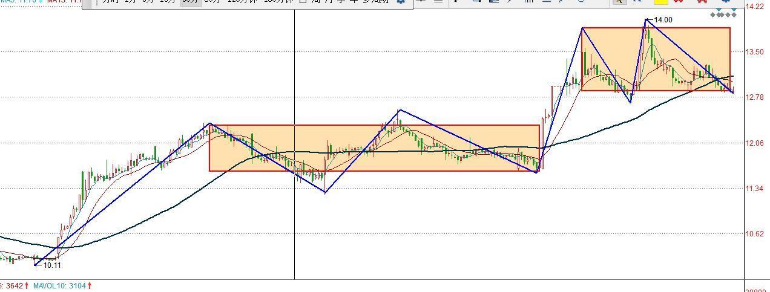Click the 13.50 price axis label
The height and width of the screenshot is (292, 770).
[x=755, y=52]
